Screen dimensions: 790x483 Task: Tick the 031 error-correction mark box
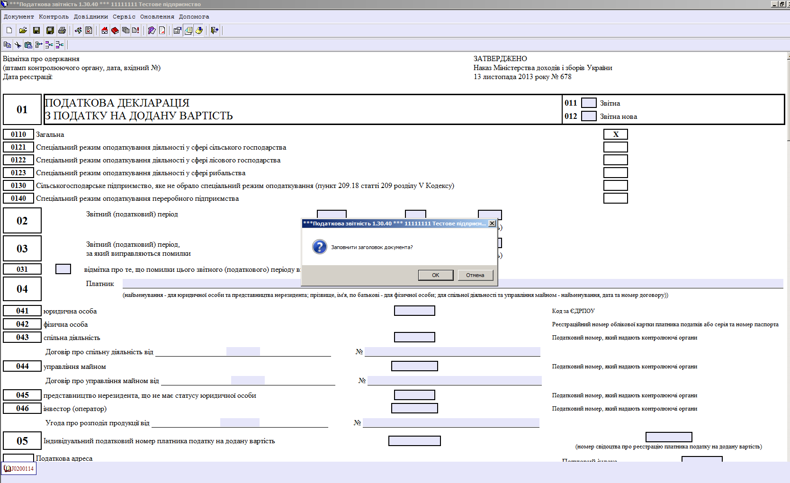pos(63,269)
